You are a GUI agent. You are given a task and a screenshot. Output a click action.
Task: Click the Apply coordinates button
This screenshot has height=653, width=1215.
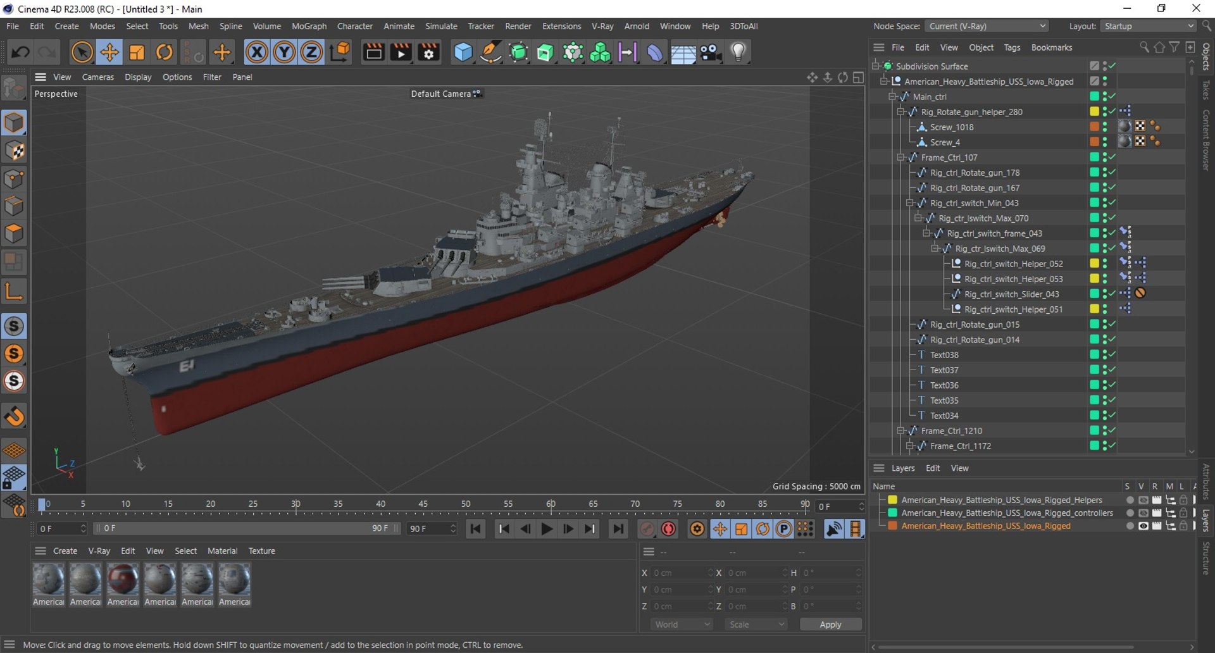[x=830, y=625]
